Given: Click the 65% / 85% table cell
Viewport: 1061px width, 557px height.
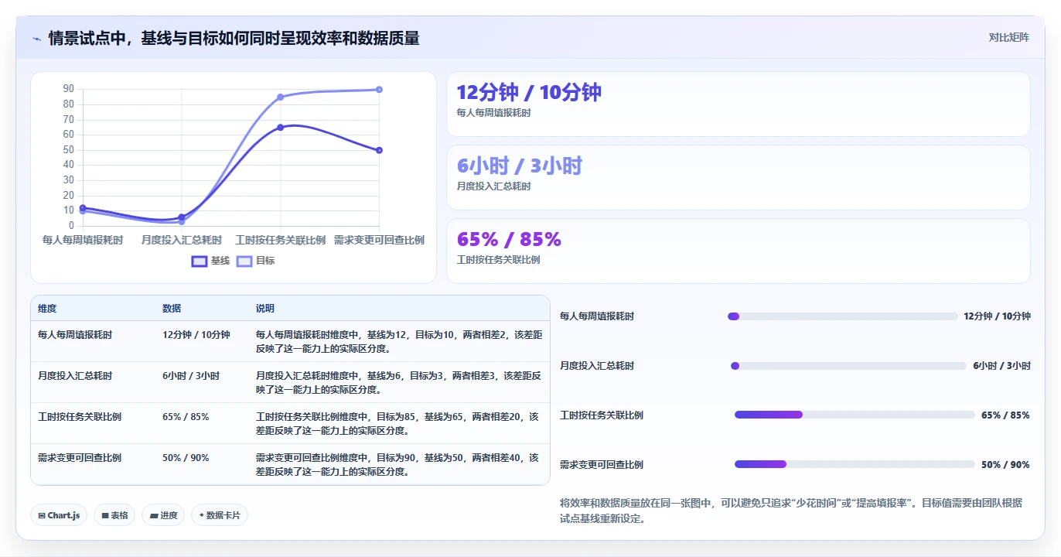Looking at the screenshot, I should click(186, 417).
